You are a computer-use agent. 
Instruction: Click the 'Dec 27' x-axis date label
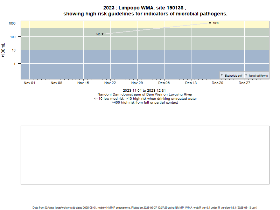pyautogui.click(x=244, y=83)
